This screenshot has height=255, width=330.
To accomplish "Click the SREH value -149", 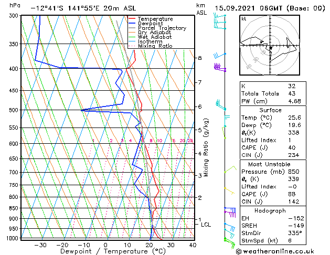I will [296, 226].
